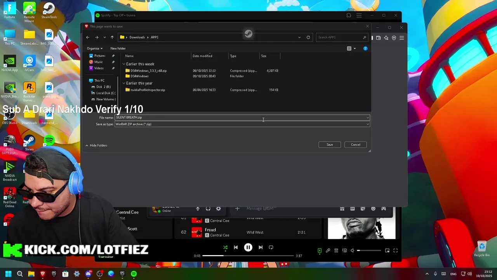Enter Spotify full screen mode

click(x=395, y=251)
